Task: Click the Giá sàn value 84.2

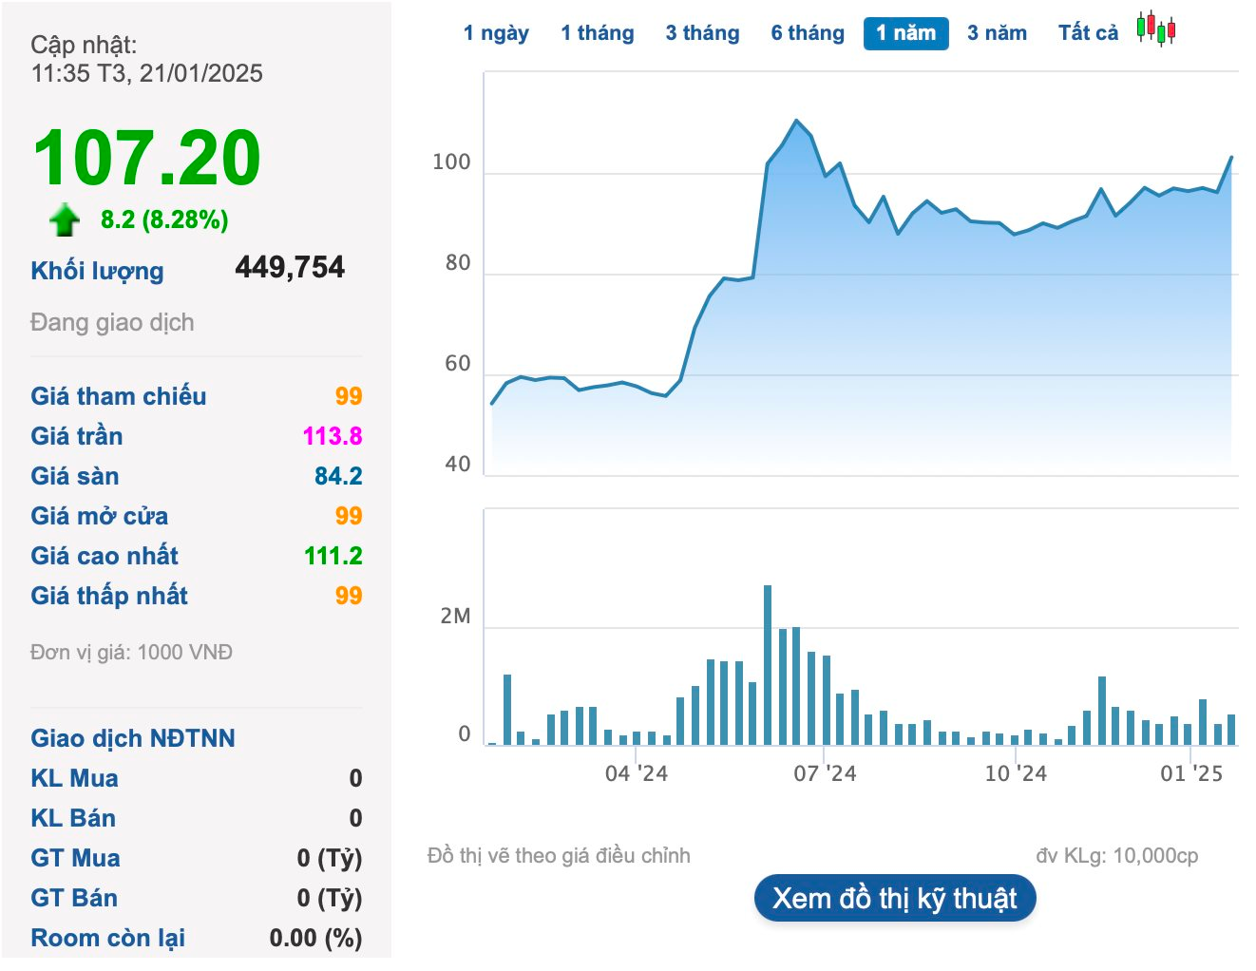Action: pyautogui.click(x=338, y=476)
